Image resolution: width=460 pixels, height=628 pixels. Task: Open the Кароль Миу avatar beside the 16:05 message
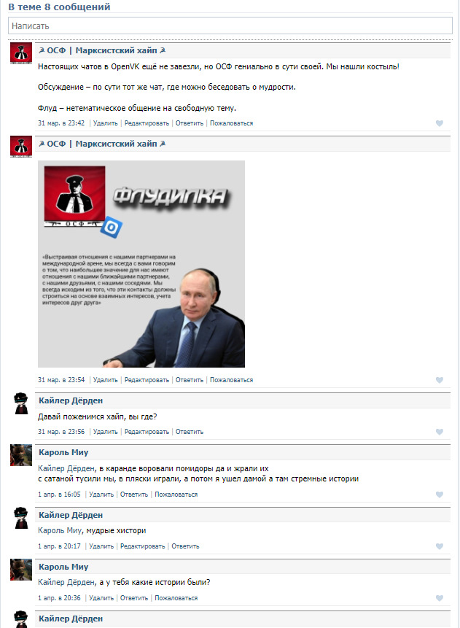pyautogui.click(x=21, y=455)
